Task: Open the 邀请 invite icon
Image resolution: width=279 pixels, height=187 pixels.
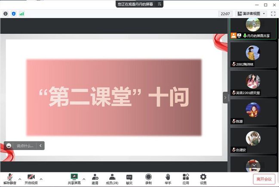Action: coord(95,178)
